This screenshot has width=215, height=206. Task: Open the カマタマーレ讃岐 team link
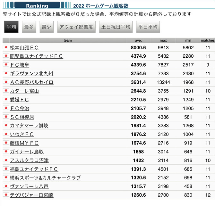[29, 126]
